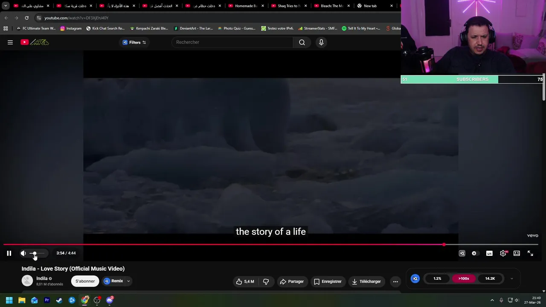Switch to the Shaq Tries to tab

289,6
